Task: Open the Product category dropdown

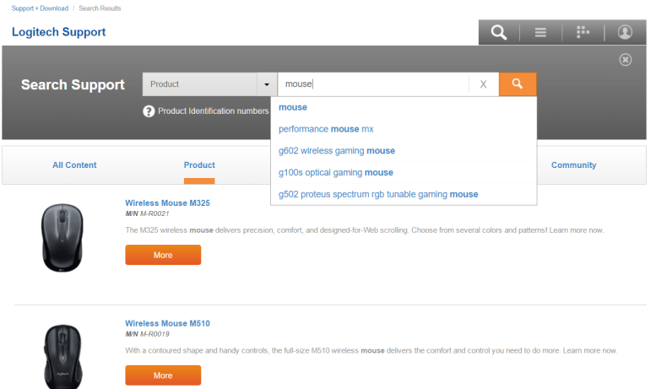Action: (209, 84)
